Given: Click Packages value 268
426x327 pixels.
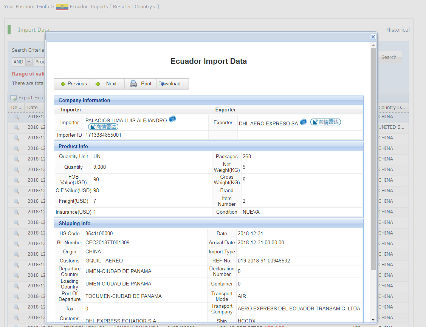Looking at the screenshot, I should (247, 157).
